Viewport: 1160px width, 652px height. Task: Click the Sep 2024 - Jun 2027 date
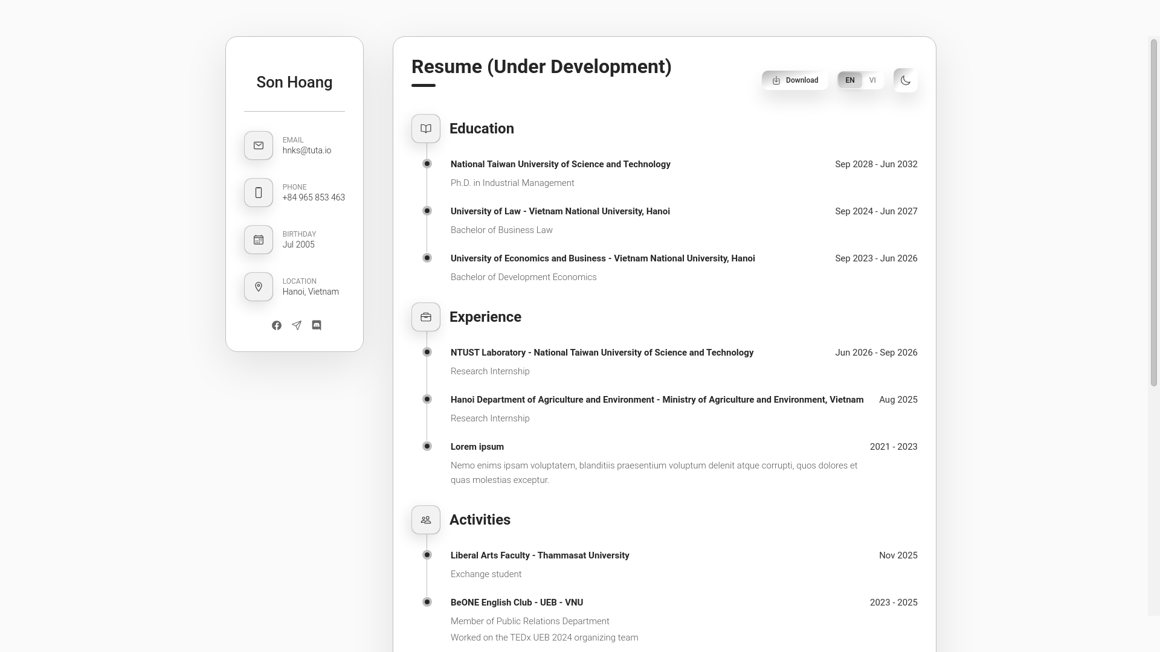tap(876, 211)
